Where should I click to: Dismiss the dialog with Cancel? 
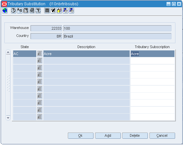162,135
